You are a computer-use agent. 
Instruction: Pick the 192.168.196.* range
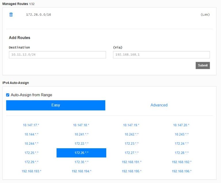pos(182,171)
